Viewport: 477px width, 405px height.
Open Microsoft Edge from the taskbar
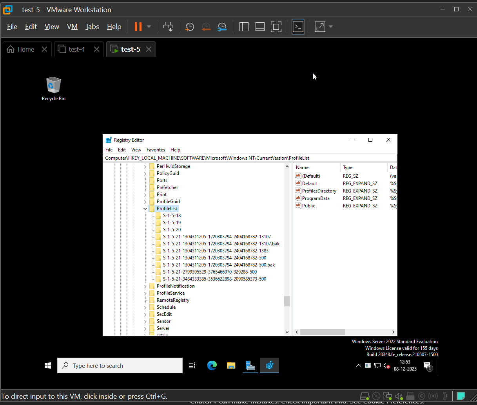coord(212,365)
